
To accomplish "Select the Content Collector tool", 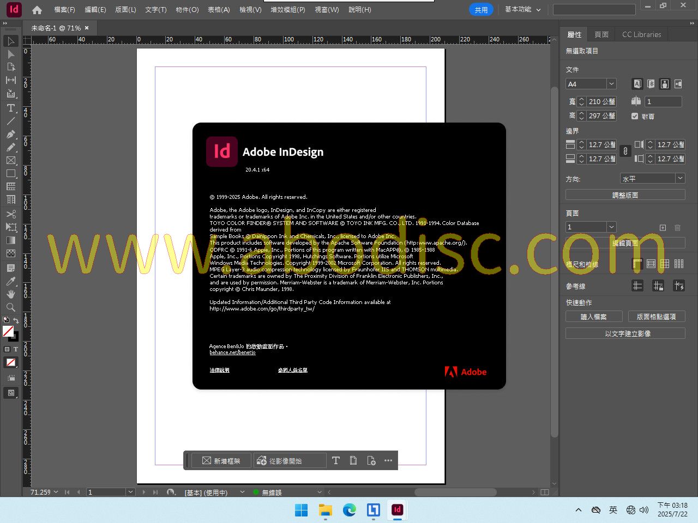I will point(11,93).
